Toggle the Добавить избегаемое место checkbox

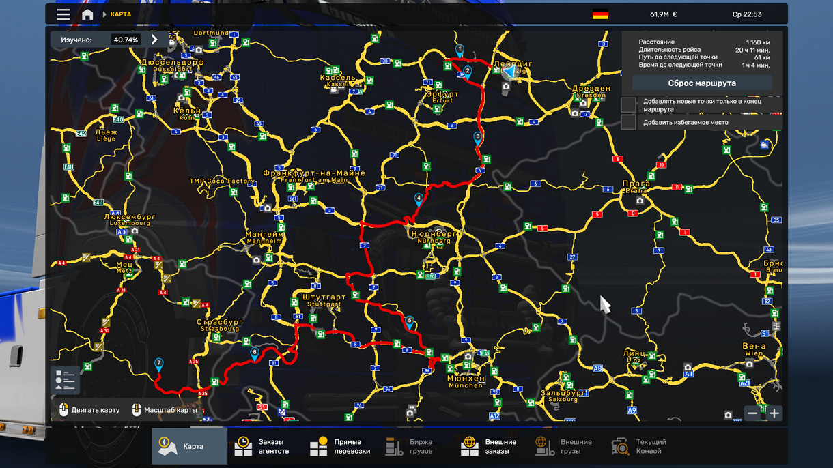tap(628, 122)
